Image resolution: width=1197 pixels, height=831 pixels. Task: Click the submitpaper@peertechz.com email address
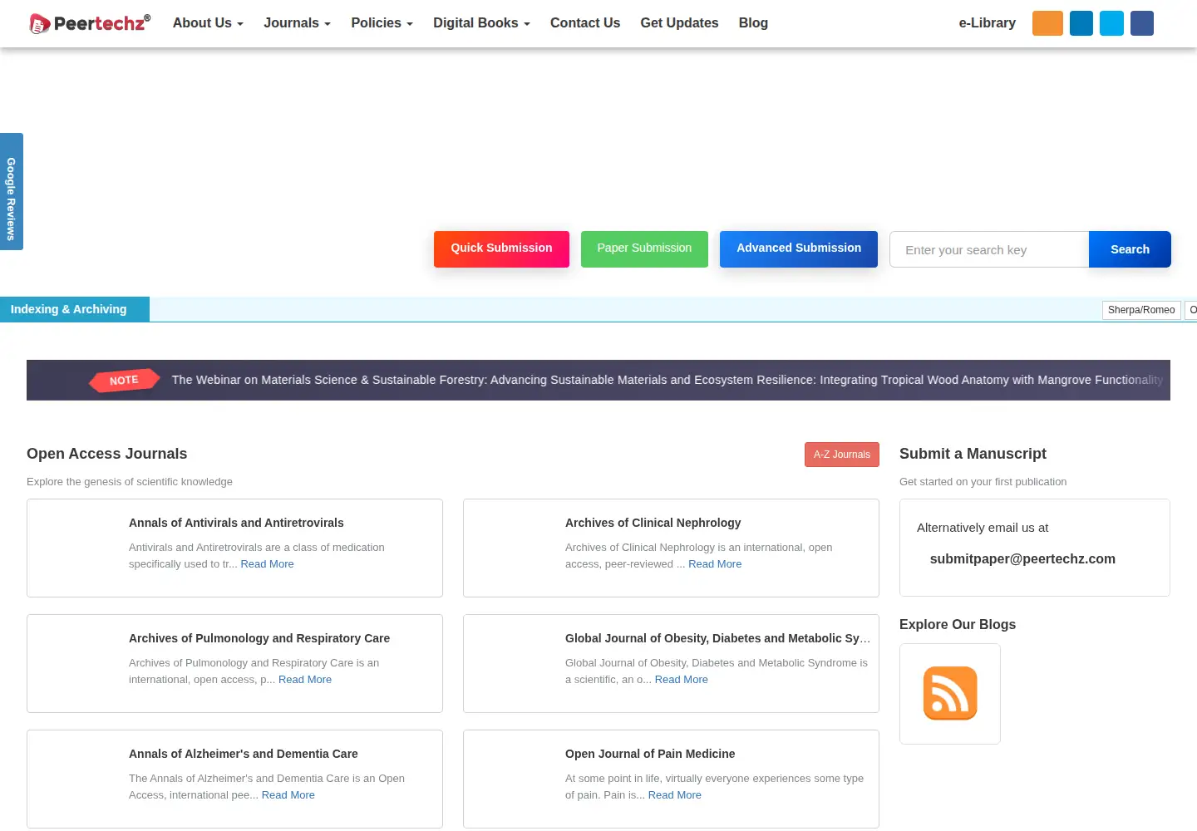pos(1022,558)
